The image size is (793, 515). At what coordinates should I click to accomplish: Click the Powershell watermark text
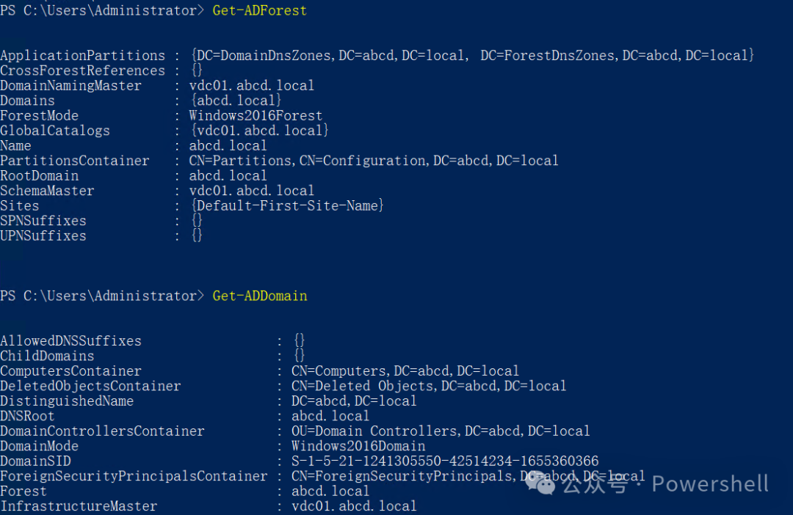click(710, 483)
